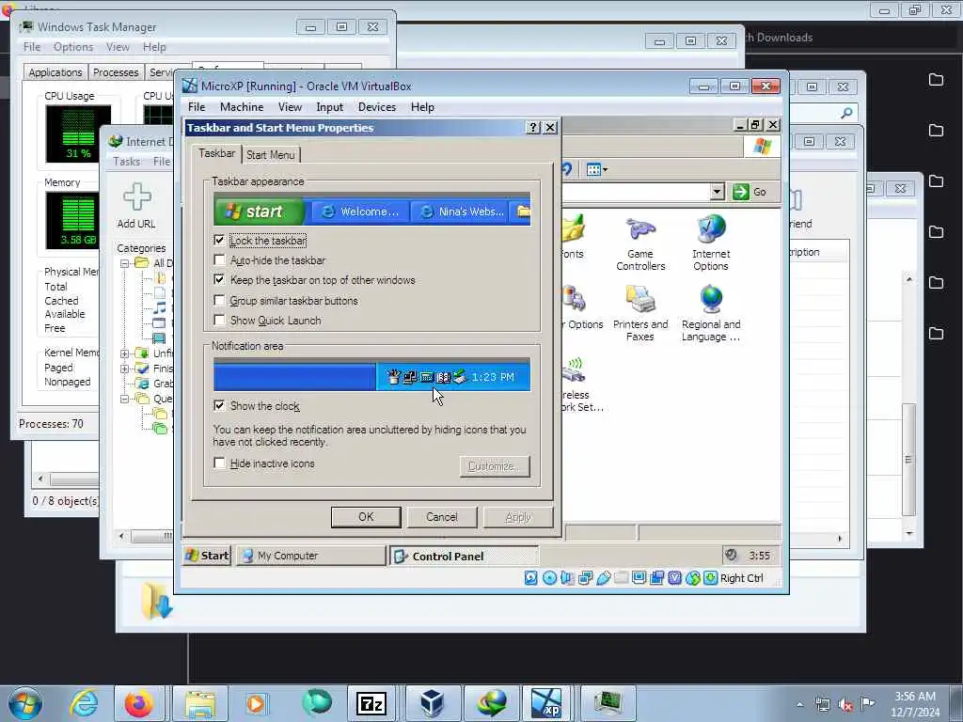Click the shared folders icon in VirtualBox status bar

coord(621,578)
